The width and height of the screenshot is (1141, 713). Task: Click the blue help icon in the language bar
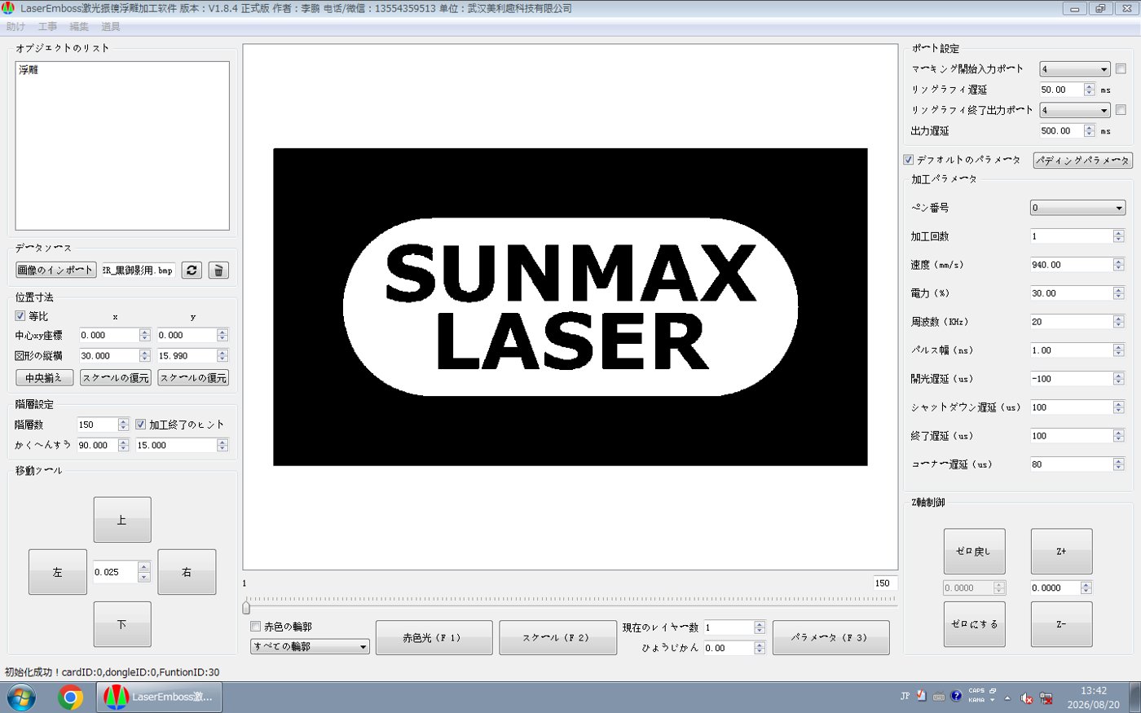point(956,696)
